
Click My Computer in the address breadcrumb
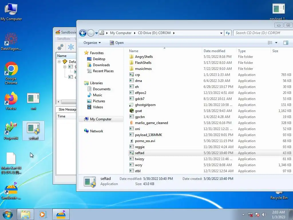tap(121, 33)
